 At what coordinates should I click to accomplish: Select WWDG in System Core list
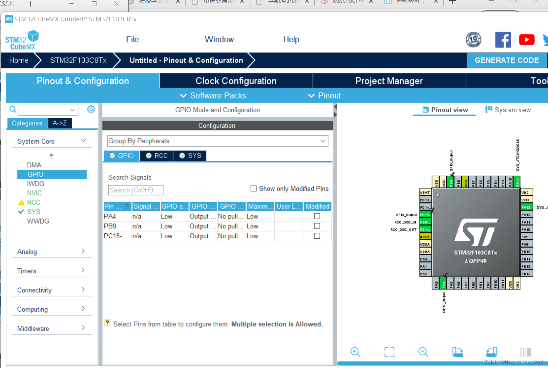[38, 221]
